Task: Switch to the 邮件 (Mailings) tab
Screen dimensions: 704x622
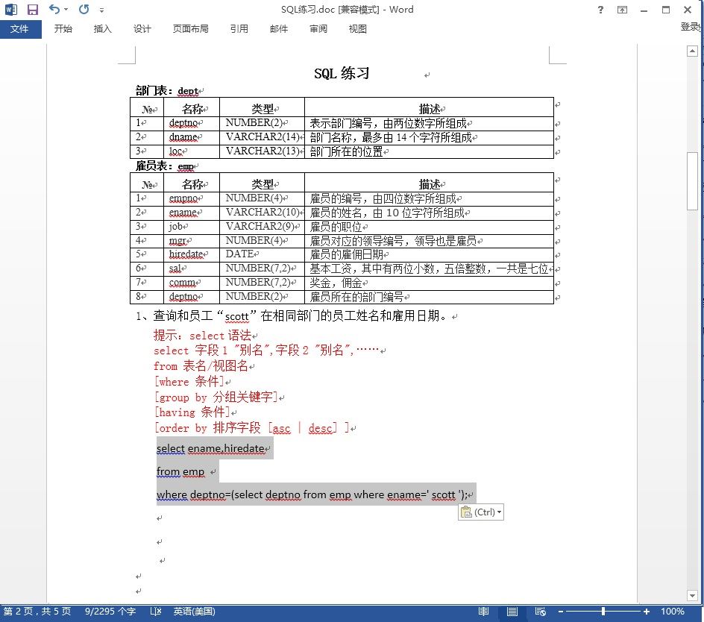Action: coord(279,29)
